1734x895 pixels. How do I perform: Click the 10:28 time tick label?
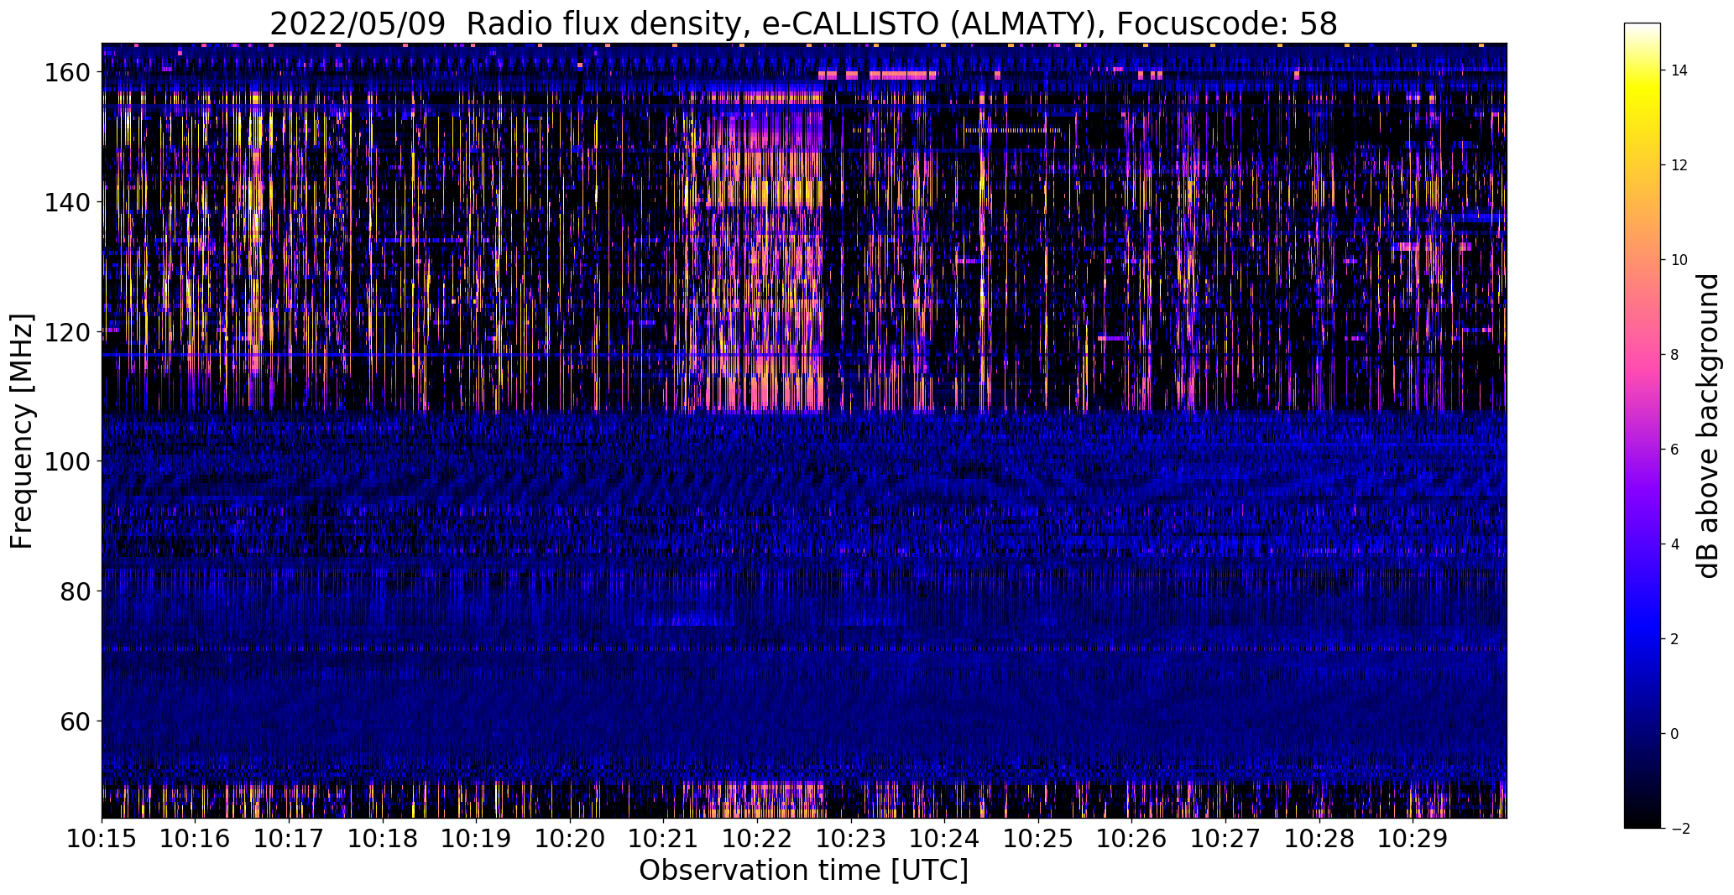point(1319,838)
